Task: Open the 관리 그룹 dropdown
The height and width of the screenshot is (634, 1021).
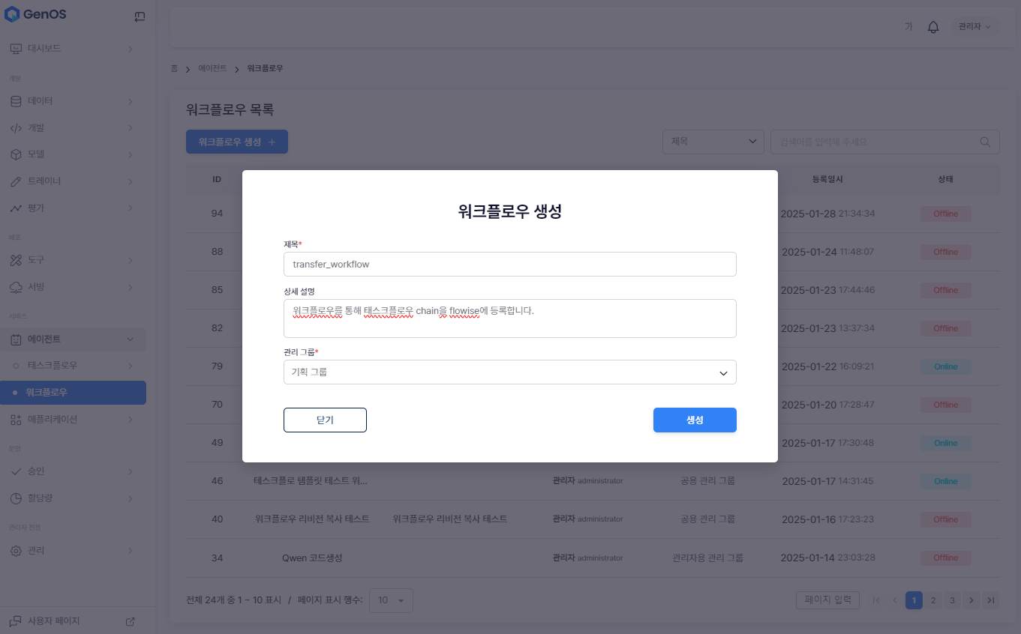Action: click(x=509, y=372)
